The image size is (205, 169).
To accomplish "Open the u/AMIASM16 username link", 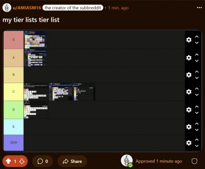I will pos(27,8).
